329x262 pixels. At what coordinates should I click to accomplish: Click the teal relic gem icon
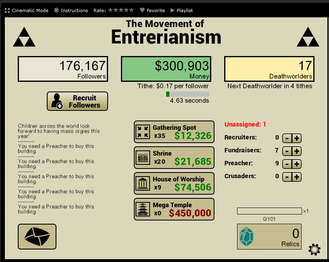click(246, 236)
